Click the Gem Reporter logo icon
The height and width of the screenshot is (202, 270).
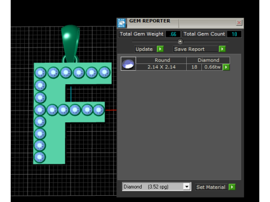point(121,23)
